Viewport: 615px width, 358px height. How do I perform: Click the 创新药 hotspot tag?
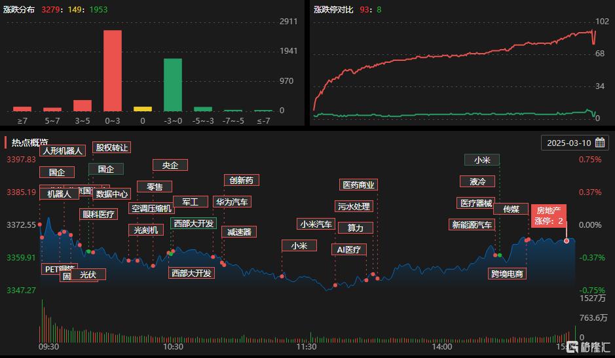241,180
